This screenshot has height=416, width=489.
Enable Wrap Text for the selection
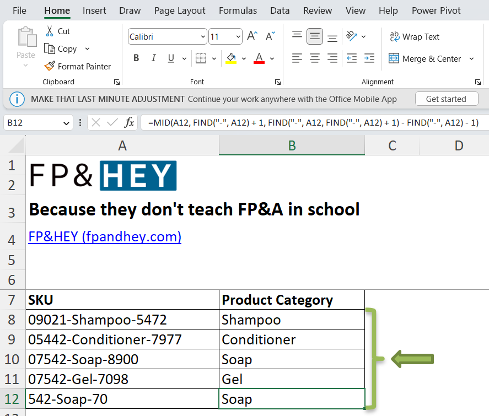pyautogui.click(x=414, y=36)
